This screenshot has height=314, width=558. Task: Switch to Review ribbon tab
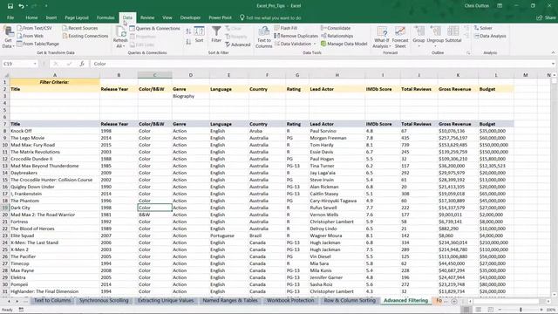147,17
